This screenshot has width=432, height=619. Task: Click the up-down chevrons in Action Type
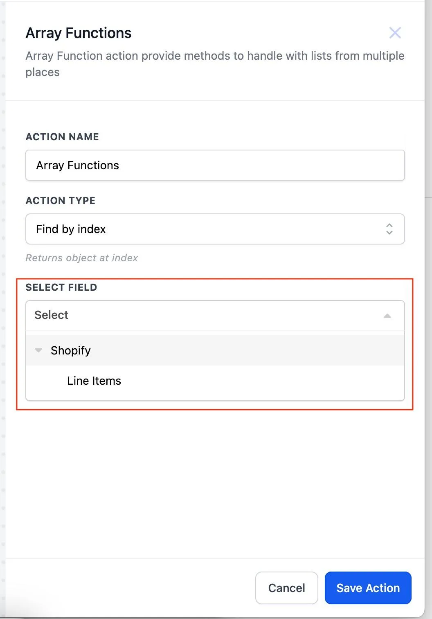(389, 229)
